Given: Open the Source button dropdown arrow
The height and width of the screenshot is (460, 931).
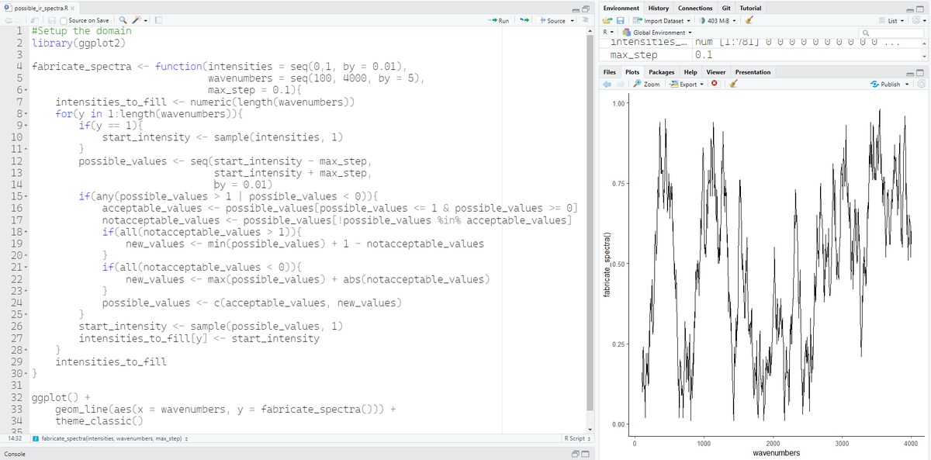Looking at the screenshot, I should point(572,21).
